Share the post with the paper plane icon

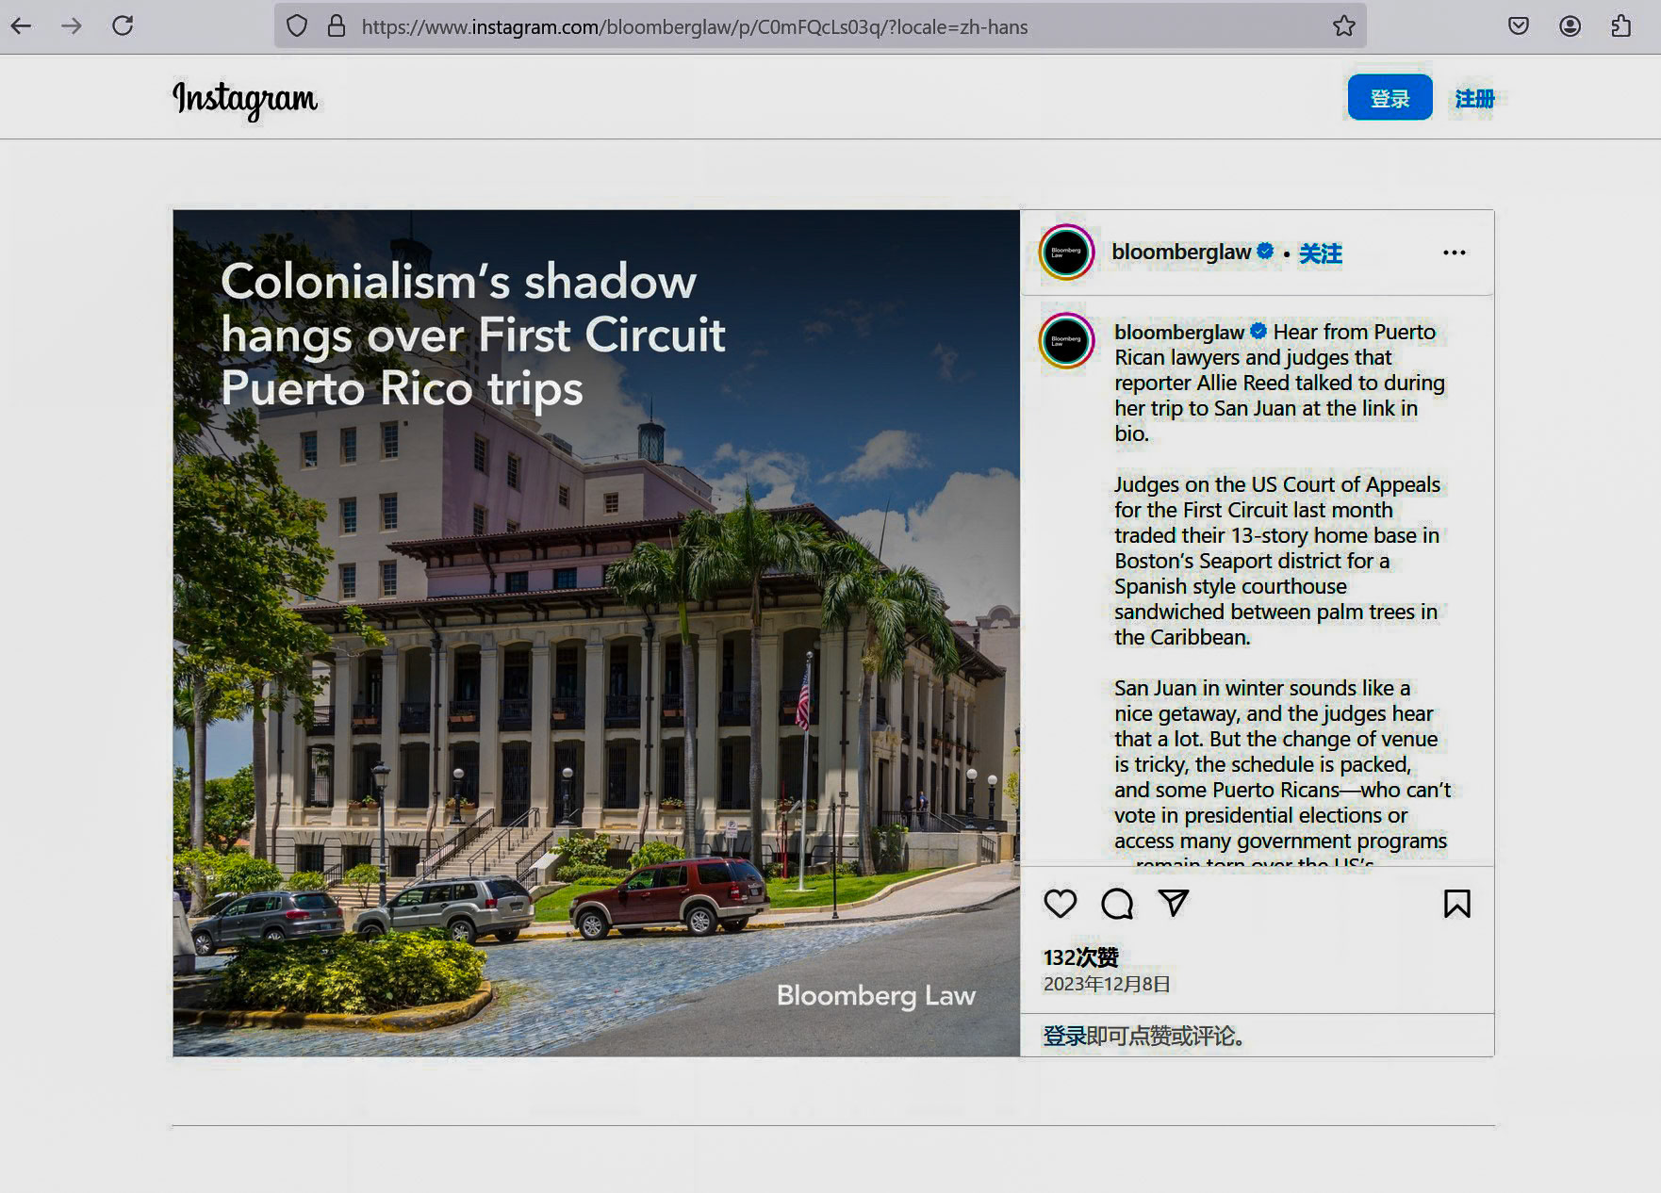[1174, 903]
